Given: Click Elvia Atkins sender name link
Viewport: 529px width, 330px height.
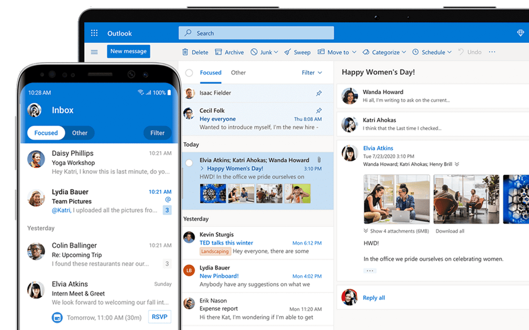Looking at the screenshot, I should pyautogui.click(x=378, y=148).
